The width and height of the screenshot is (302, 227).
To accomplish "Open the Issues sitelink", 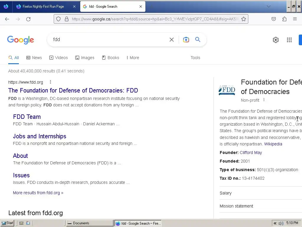I will pyautogui.click(x=21, y=175).
